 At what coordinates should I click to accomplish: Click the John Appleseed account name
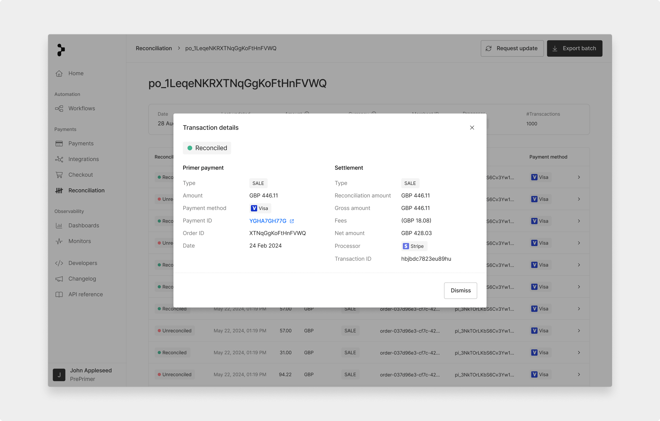coord(91,371)
